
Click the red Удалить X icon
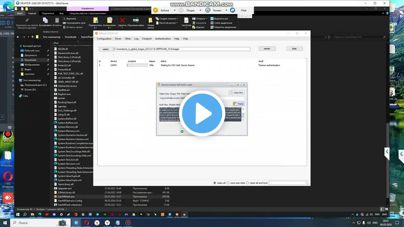coord(122,20)
